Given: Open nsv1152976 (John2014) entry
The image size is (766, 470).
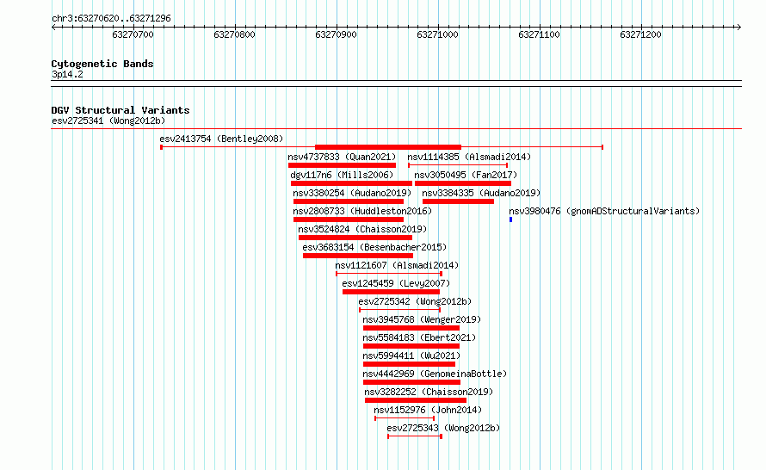Looking at the screenshot, I should [428, 410].
